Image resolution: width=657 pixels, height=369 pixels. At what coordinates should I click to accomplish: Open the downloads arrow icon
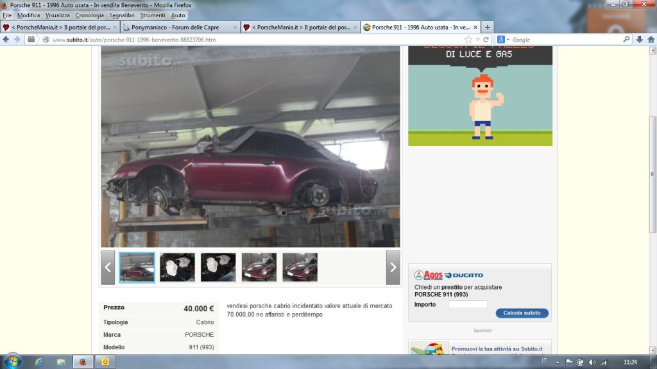640,39
